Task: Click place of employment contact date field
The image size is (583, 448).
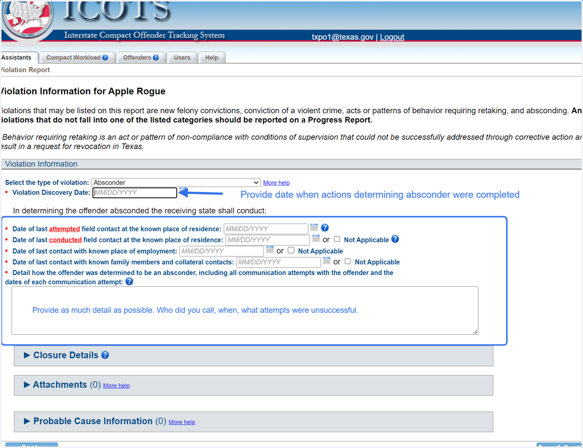Action: [x=222, y=251]
